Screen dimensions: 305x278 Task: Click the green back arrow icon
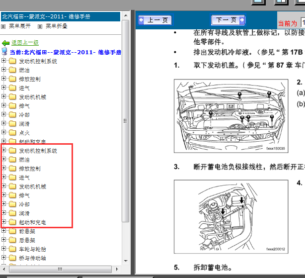(x=5, y=43)
